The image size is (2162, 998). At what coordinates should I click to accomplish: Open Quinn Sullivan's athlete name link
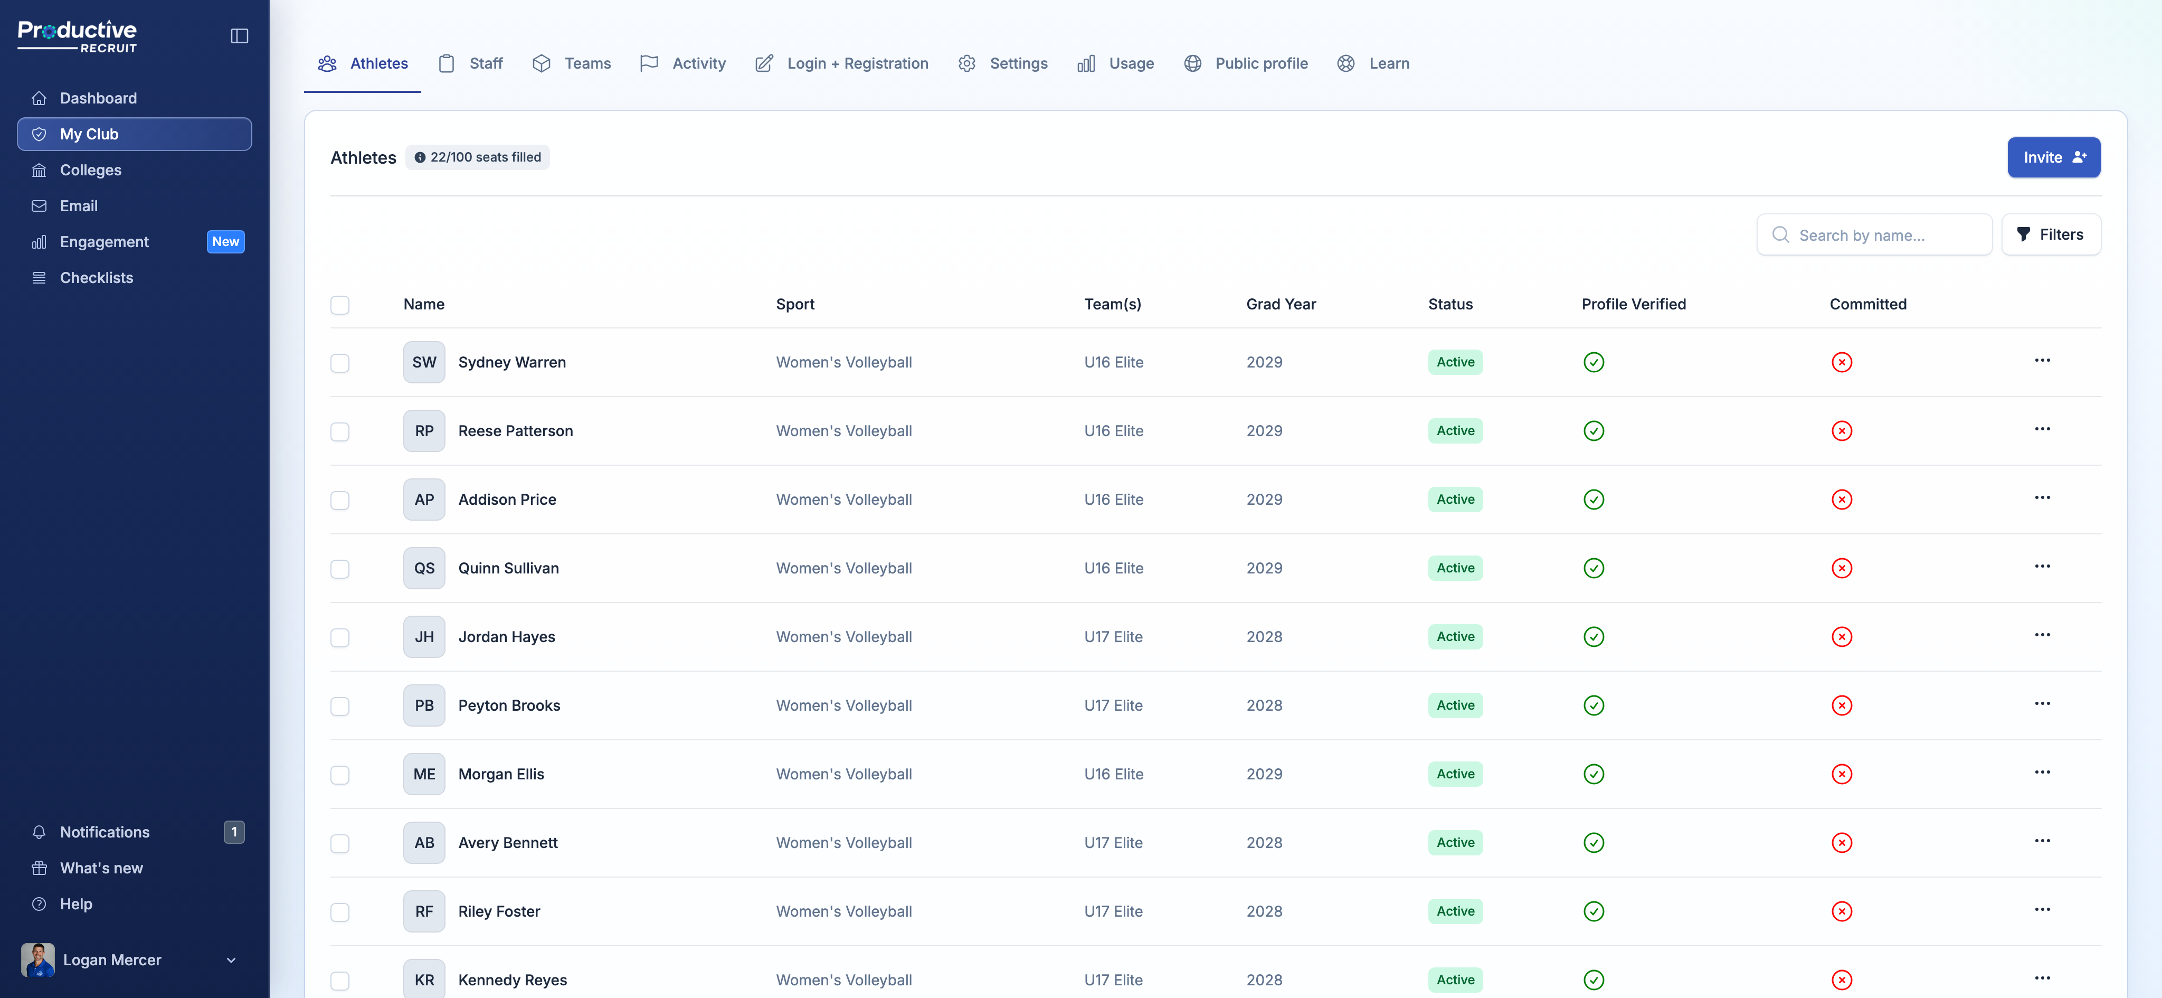point(509,568)
